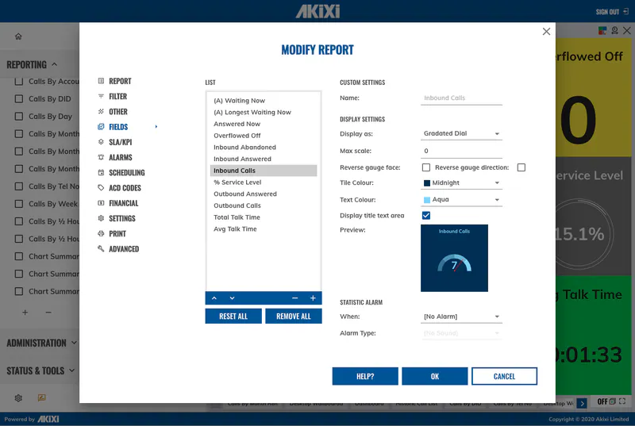Click the Sign Out icon at top right
635x426 pixels.
[625, 12]
